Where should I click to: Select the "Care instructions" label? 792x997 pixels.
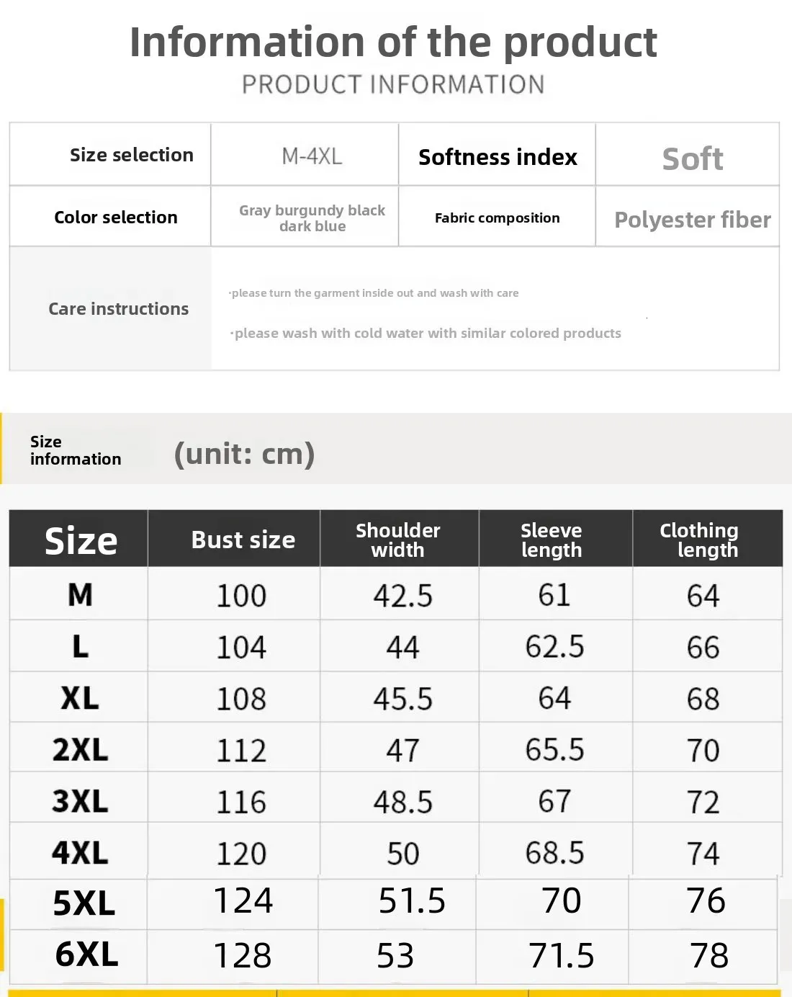tap(118, 308)
